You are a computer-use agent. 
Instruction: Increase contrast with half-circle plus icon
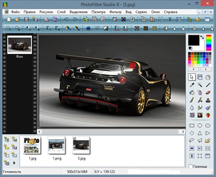[x=37, y=28]
